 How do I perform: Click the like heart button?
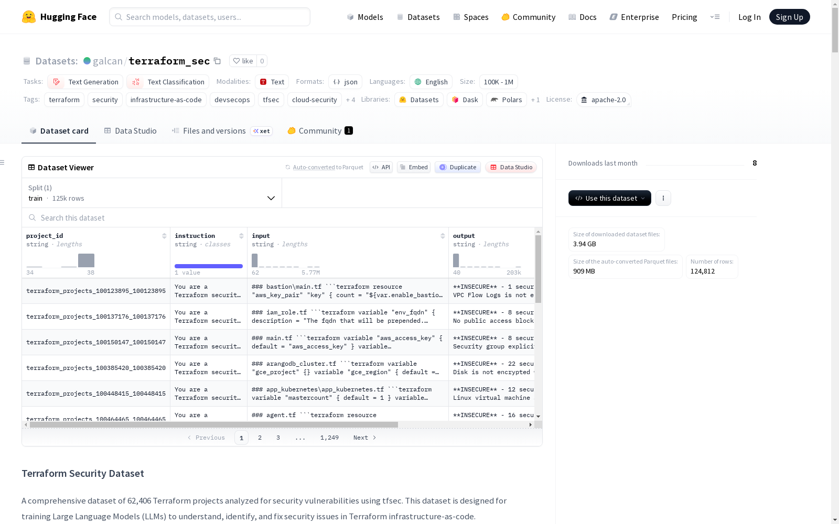tap(243, 61)
